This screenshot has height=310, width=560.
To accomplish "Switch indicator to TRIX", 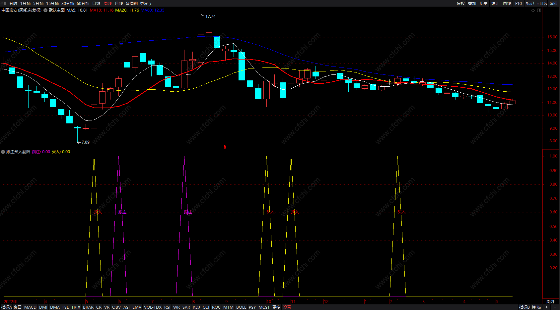I will [x=76, y=307].
